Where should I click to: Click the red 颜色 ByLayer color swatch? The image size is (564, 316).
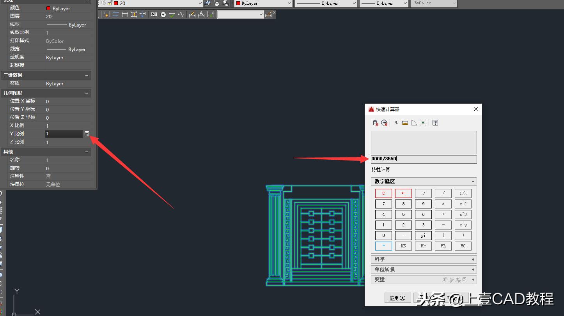48,8
